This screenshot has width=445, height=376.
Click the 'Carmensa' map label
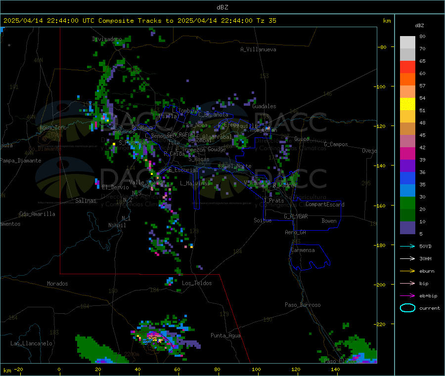coord(303,250)
